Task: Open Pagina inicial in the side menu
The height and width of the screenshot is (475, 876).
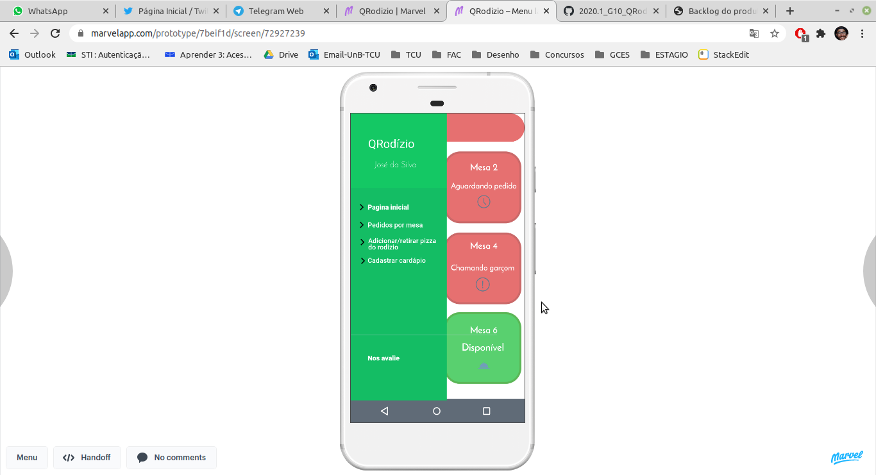Action: 388,207
